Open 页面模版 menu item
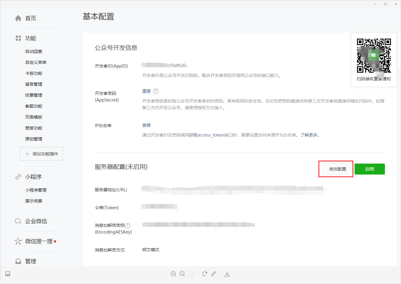This screenshot has width=401, height=284. coord(34,117)
